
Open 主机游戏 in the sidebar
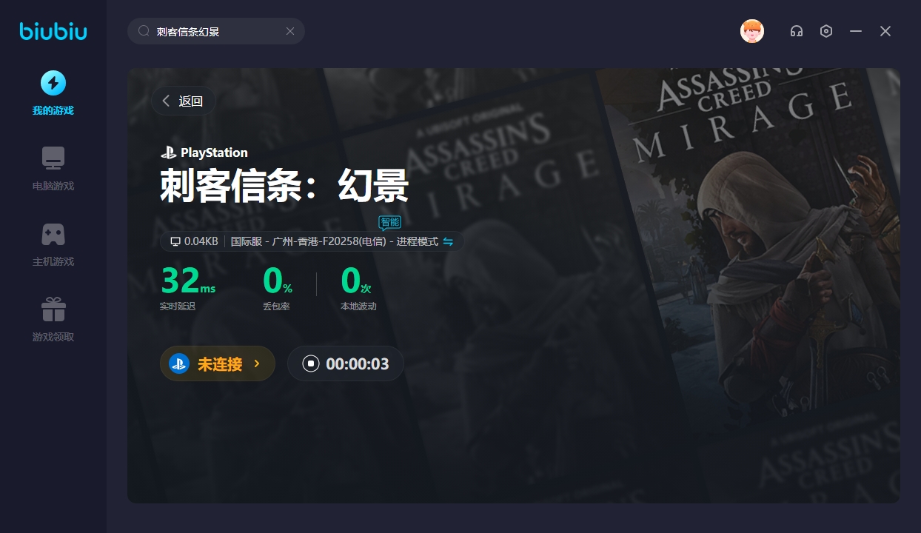pos(53,244)
